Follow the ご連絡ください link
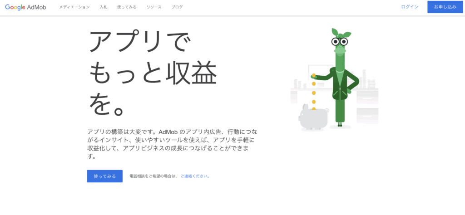 click(195, 176)
